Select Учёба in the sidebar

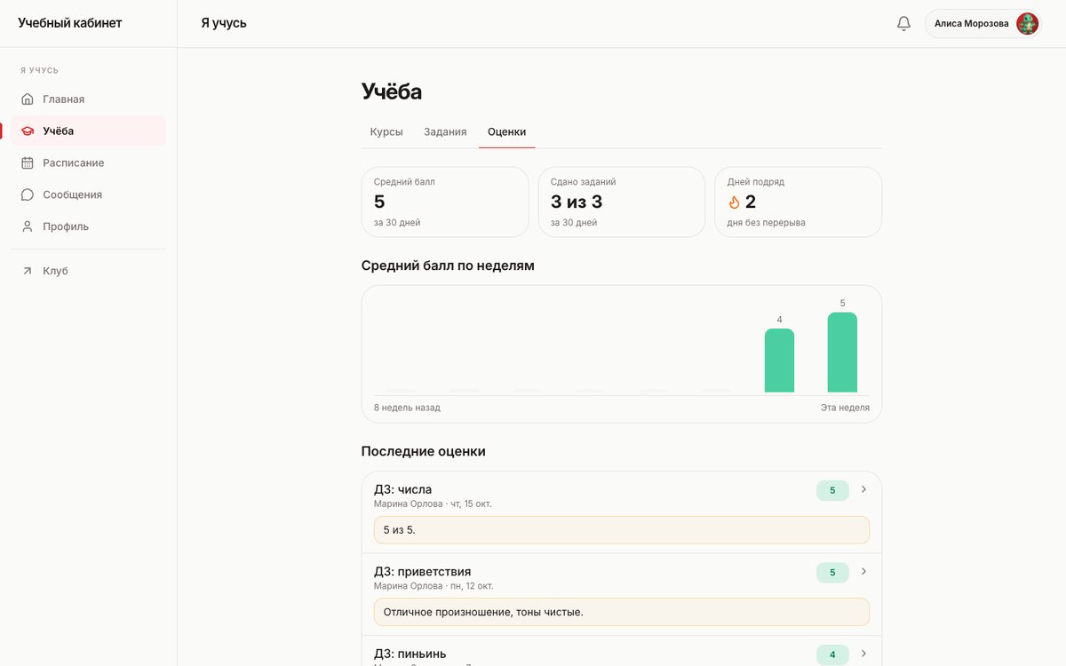(89, 131)
